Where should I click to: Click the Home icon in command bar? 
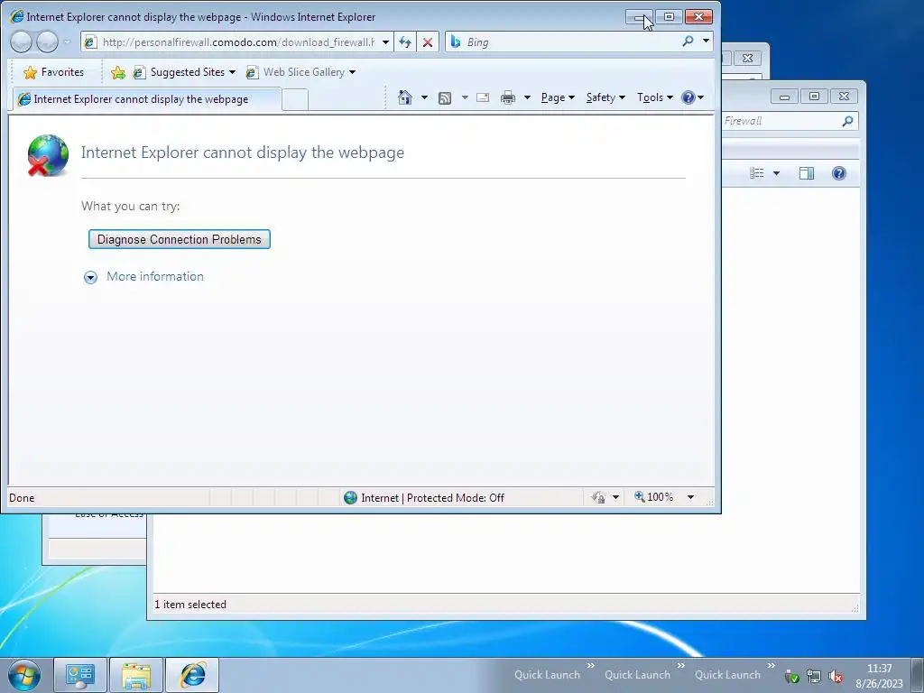(405, 97)
